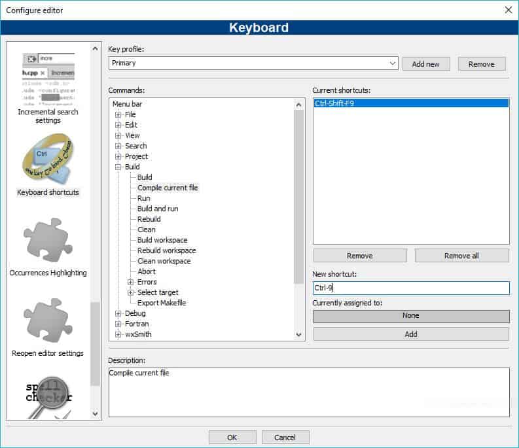This screenshot has width=519, height=448.
Task: Open the Key profile dropdown
Action: [x=253, y=63]
